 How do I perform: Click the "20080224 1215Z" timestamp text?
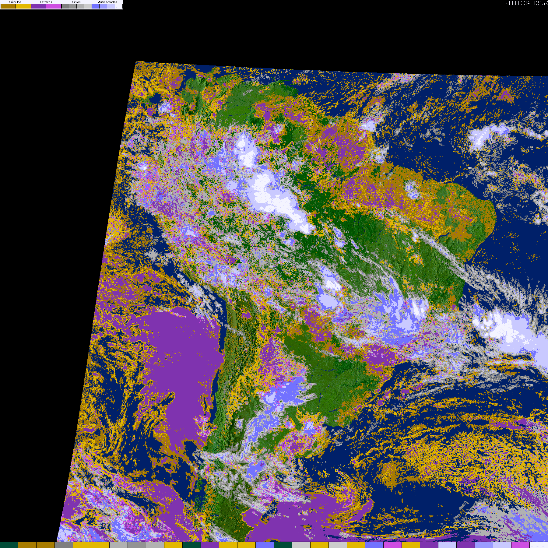(527, 3)
